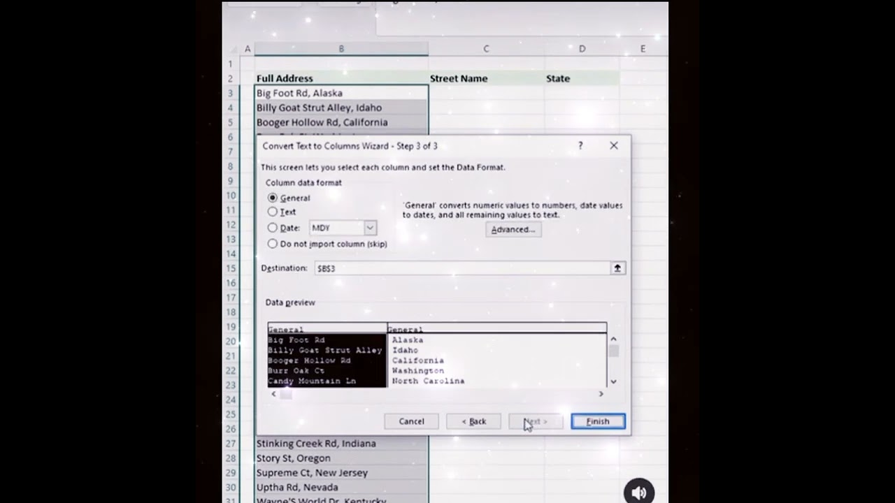Click cell 'Supreme Ct, New Jersey'
Screen dimensions: 895x503
click(341, 473)
